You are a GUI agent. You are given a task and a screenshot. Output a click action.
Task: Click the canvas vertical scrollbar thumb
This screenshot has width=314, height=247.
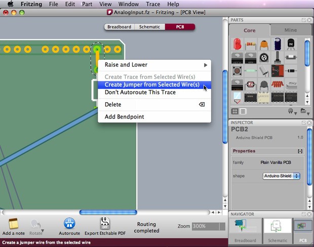(225, 107)
